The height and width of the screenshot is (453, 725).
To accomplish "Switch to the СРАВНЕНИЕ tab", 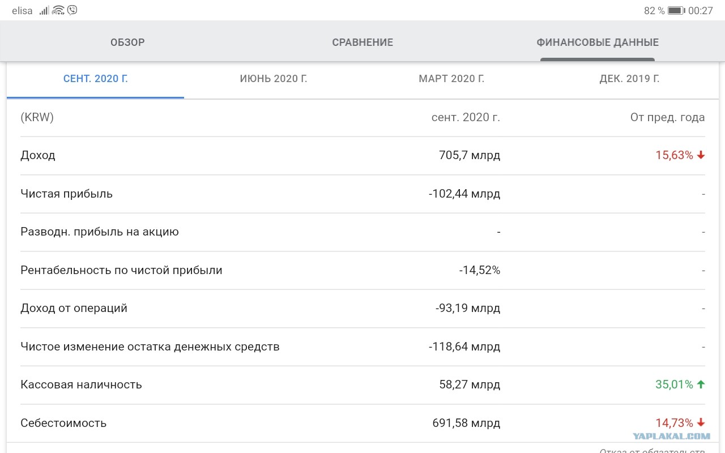I will pyautogui.click(x=362, y=42).
